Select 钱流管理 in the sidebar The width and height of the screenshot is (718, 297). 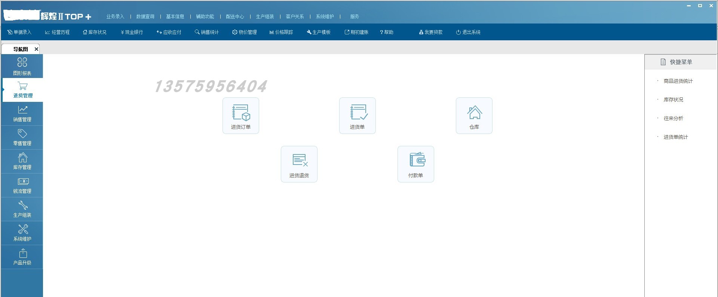[x=22, y=185]
